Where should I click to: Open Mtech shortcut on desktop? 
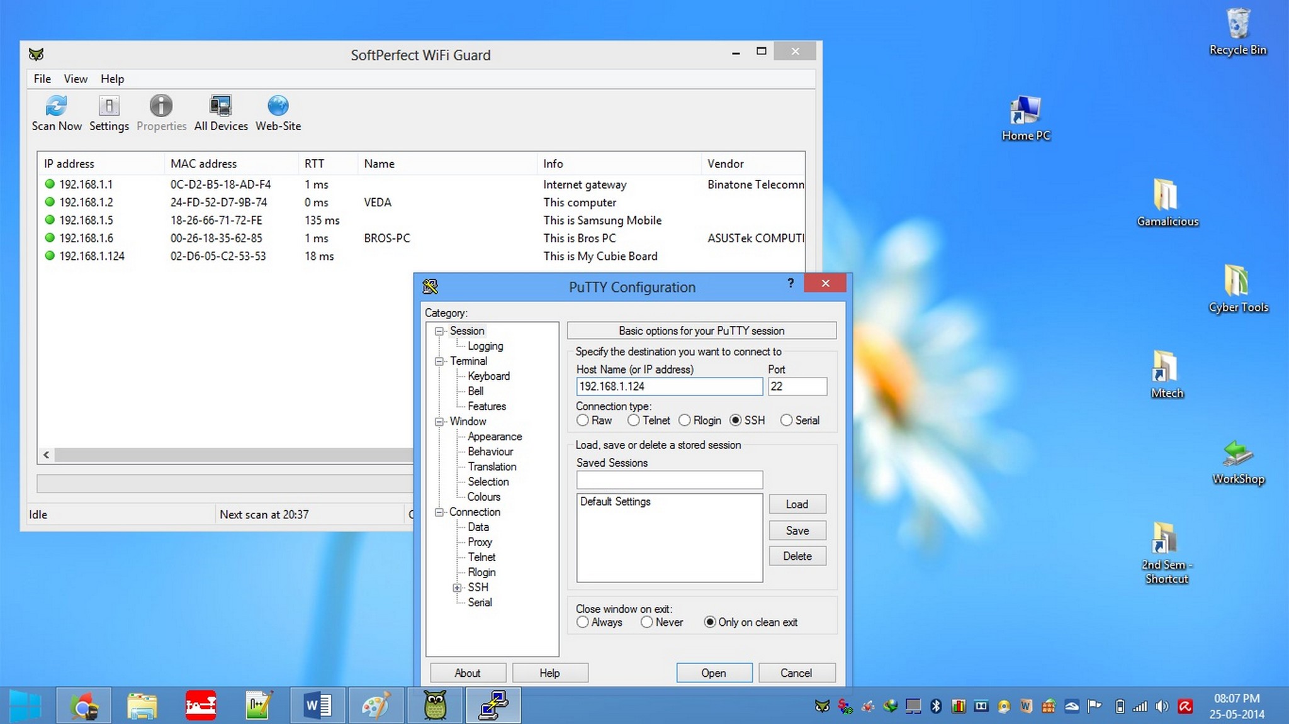[x=1167, y=374]
